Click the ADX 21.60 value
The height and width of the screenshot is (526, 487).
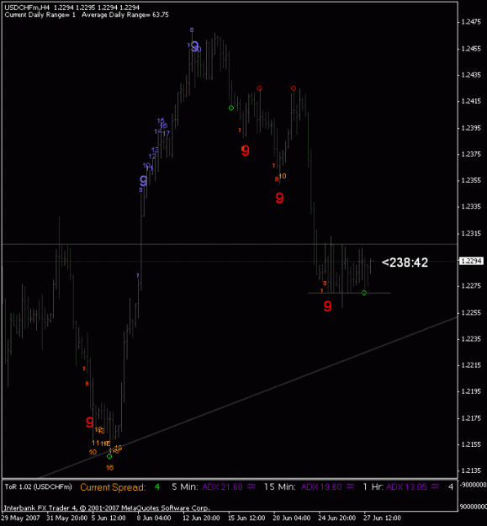click(x=222, y=486)
